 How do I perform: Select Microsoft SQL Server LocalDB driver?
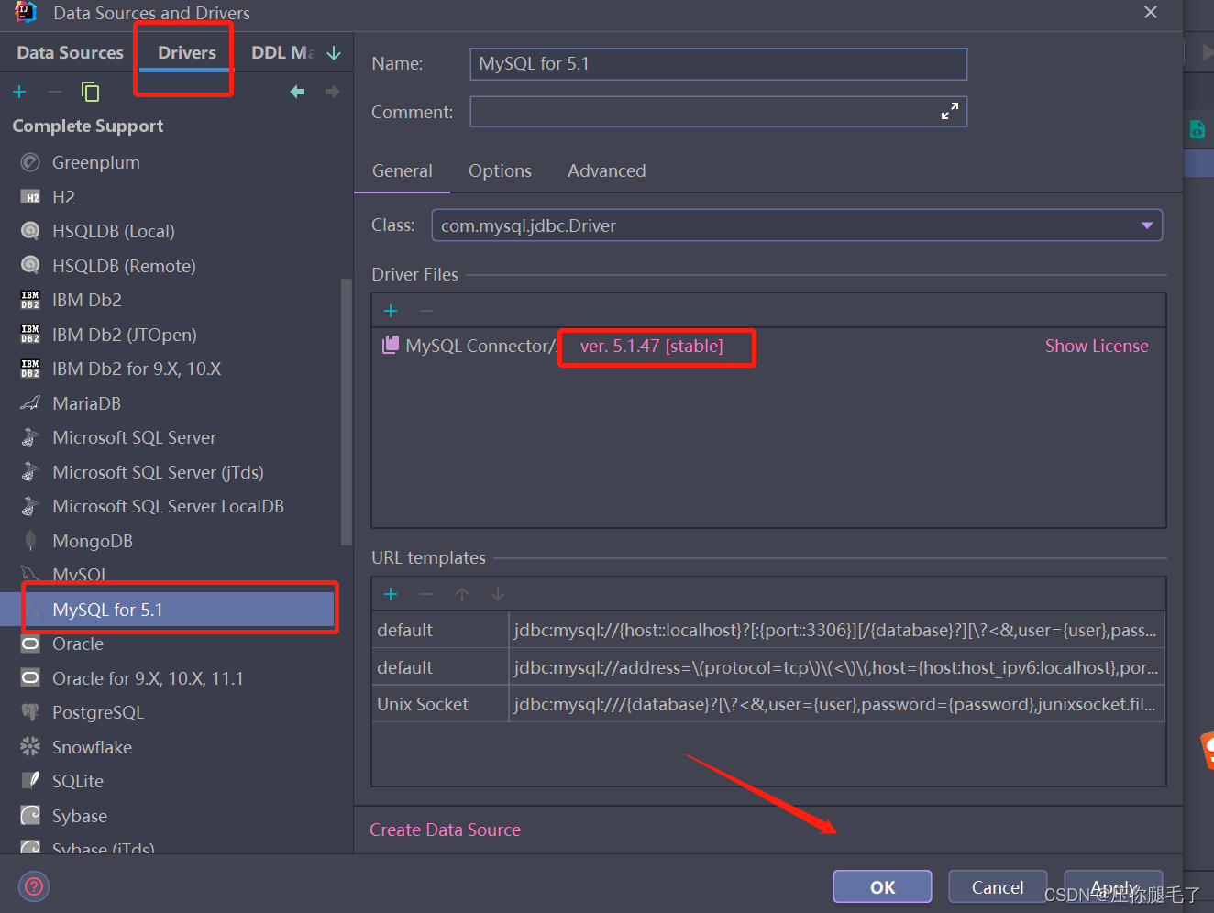pyautogui.click(x=171, y=506)
